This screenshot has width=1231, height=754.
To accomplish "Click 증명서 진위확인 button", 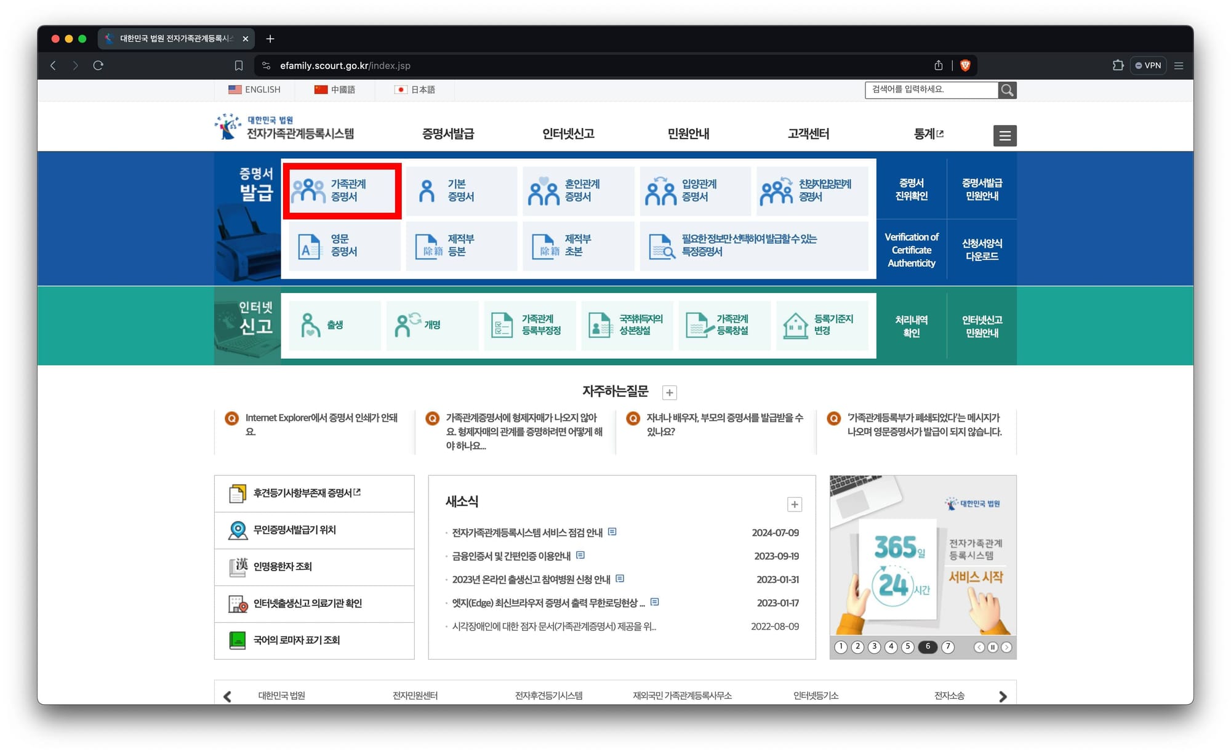I will [x=912, y=189].
